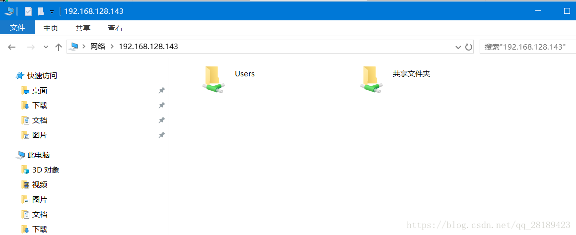
Task: Click the Users folder name label
Action: pos(245,74)
